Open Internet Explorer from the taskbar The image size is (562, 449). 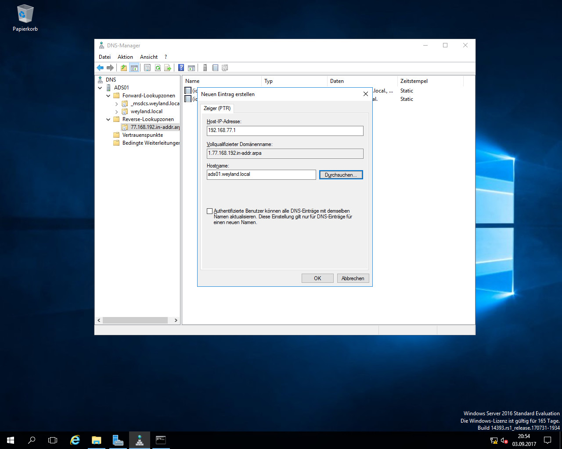point(75,440)
